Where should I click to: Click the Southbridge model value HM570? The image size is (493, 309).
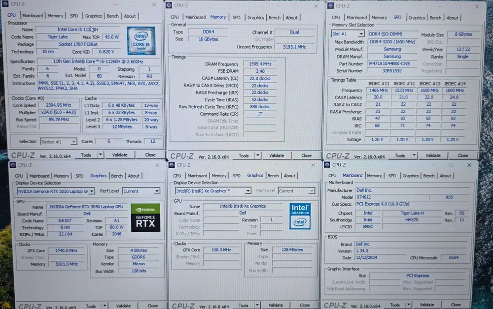click(412, 220)
